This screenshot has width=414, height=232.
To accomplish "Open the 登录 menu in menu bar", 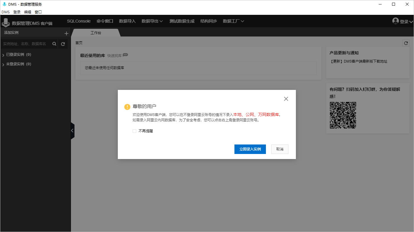I will click(17, 12).
